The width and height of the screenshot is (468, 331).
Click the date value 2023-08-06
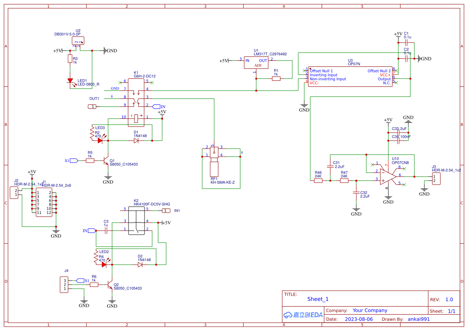click(359, 319)
